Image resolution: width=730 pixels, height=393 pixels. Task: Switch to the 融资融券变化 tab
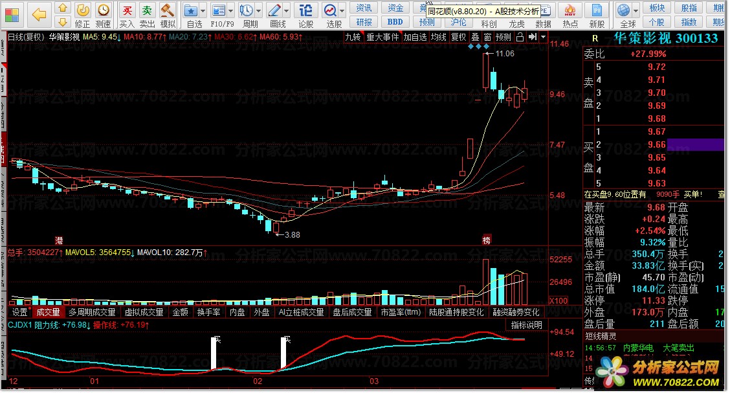click(x=516, y=312)
